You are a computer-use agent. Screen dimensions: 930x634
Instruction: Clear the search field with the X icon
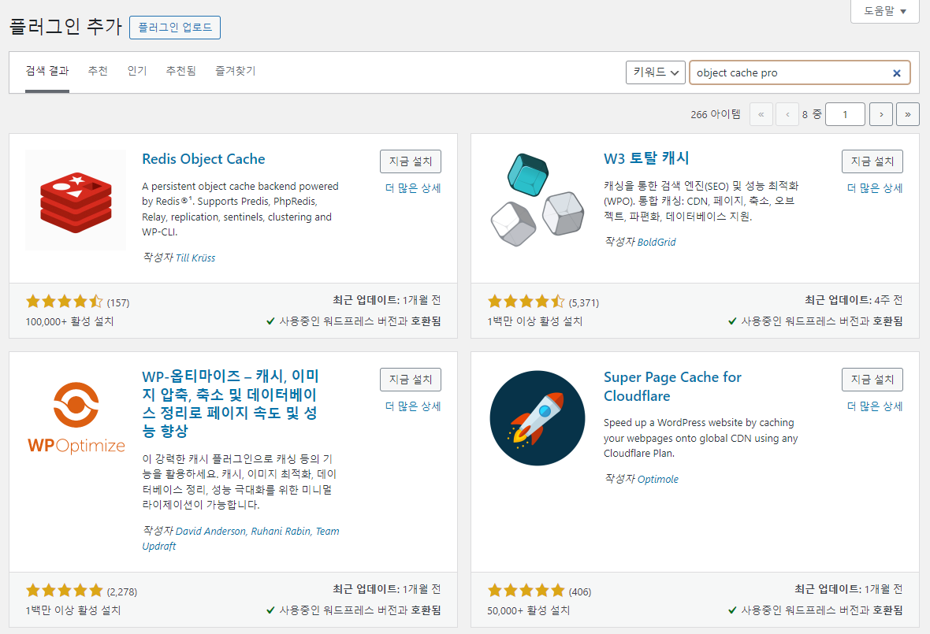click(897, 73)
